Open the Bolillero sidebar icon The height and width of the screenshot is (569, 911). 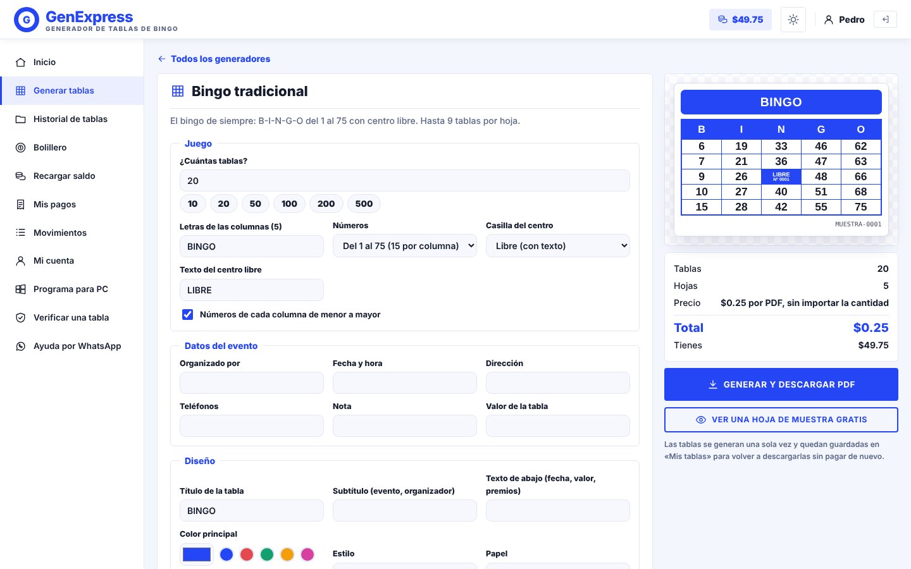[x=21, y=147]
